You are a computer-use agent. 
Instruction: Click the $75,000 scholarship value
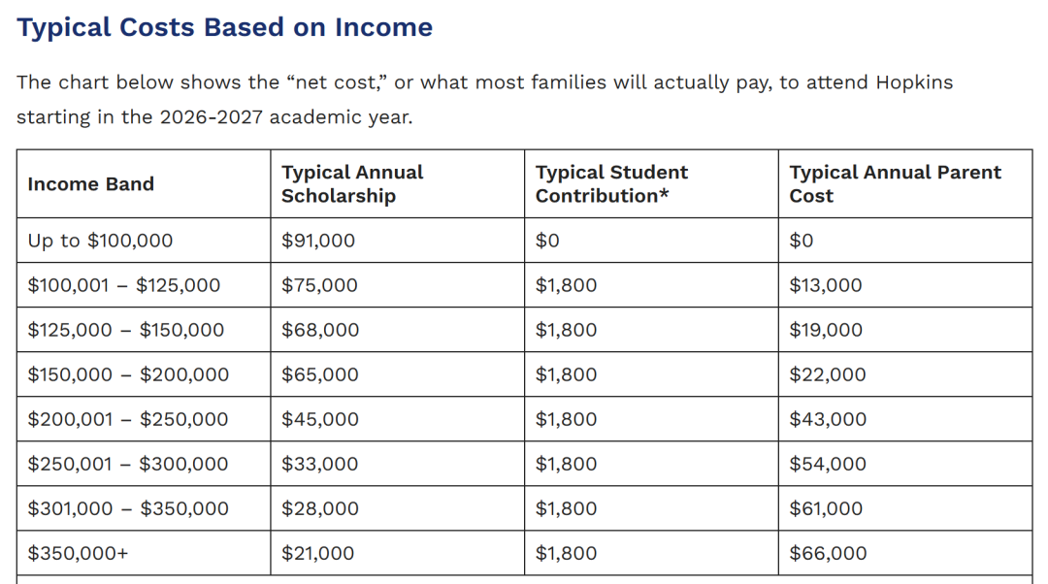pos(319,285)
